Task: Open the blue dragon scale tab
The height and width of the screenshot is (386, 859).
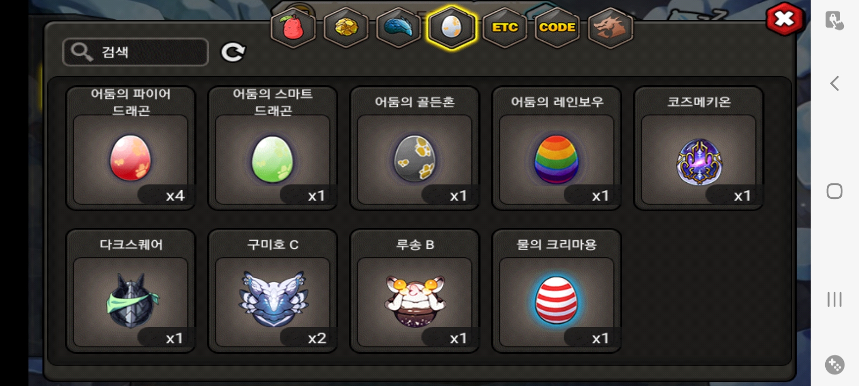Action: pyautogui.click(x=398, y=28)
